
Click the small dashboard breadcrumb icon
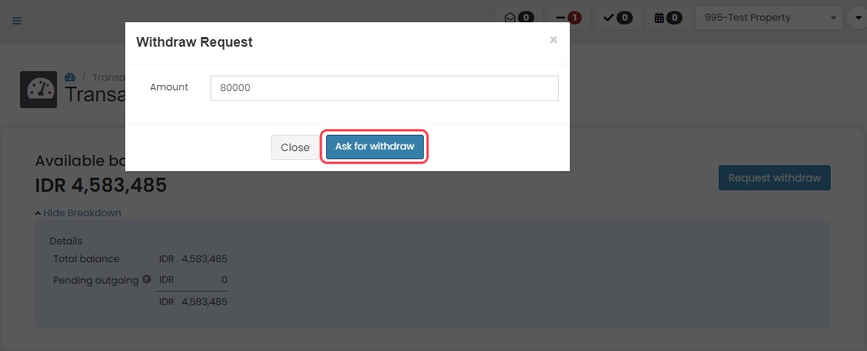(x=70, y=78)
